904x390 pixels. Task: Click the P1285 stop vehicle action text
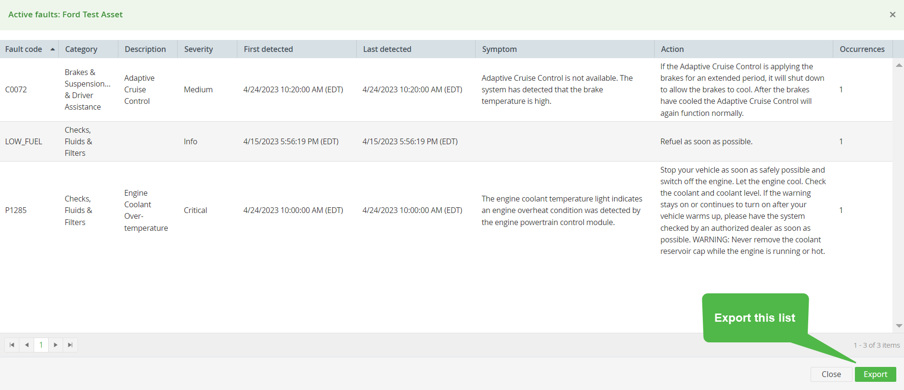tap(743, 210)
